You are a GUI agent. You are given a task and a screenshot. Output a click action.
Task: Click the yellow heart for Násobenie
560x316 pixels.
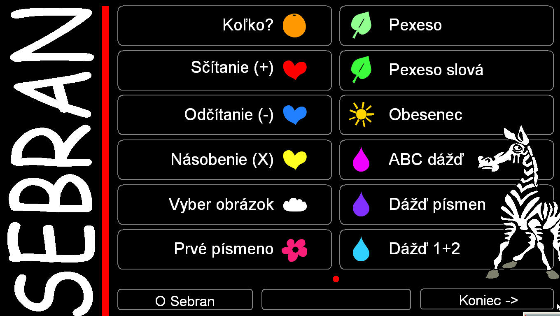tap(295, 160)
